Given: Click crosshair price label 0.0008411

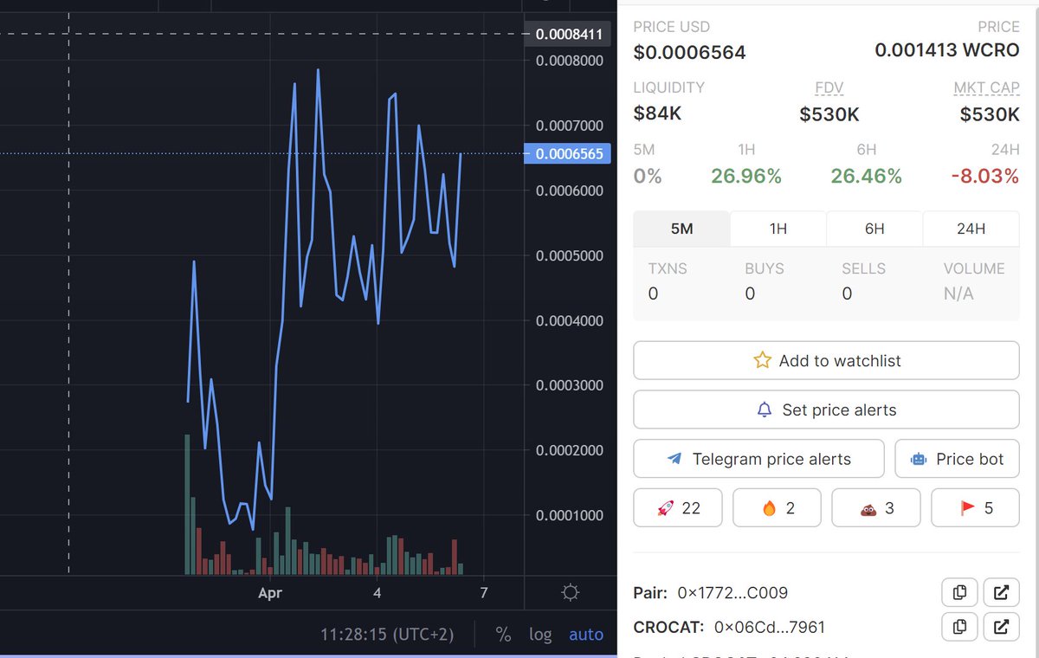Looking at the screenshot, I should coord(568,35).
